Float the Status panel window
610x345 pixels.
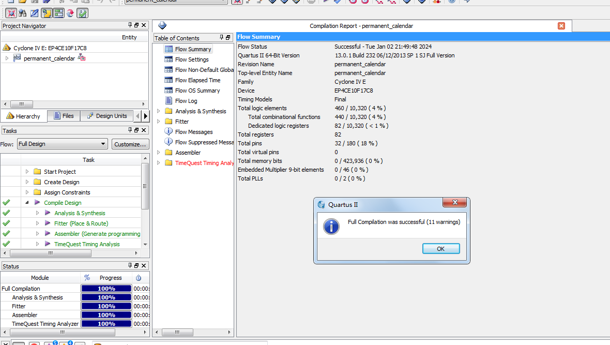point(136,265)
